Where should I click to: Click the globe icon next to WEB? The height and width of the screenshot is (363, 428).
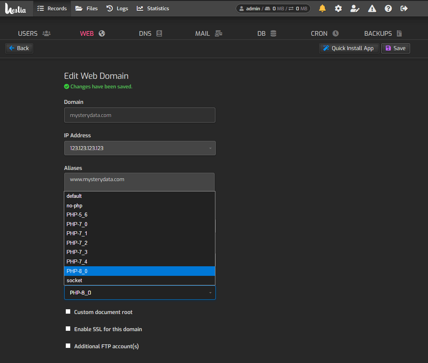101,33
